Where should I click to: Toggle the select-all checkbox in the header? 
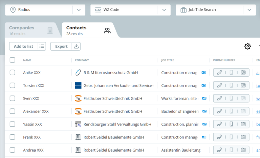(13, 60)
